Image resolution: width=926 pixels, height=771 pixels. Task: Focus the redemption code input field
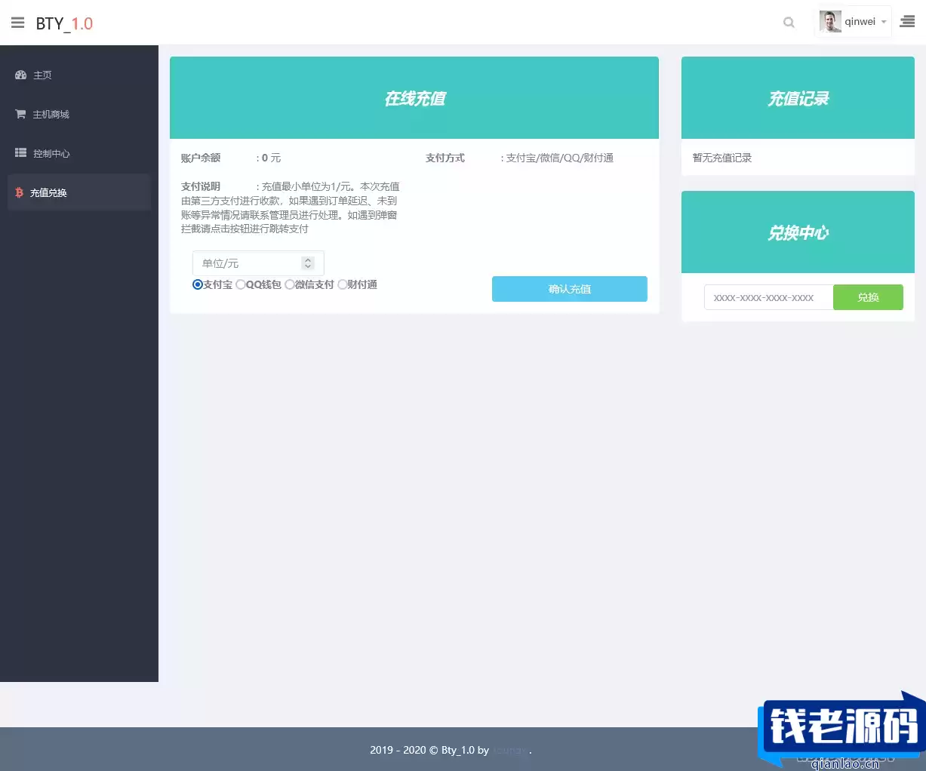point(768,297)
